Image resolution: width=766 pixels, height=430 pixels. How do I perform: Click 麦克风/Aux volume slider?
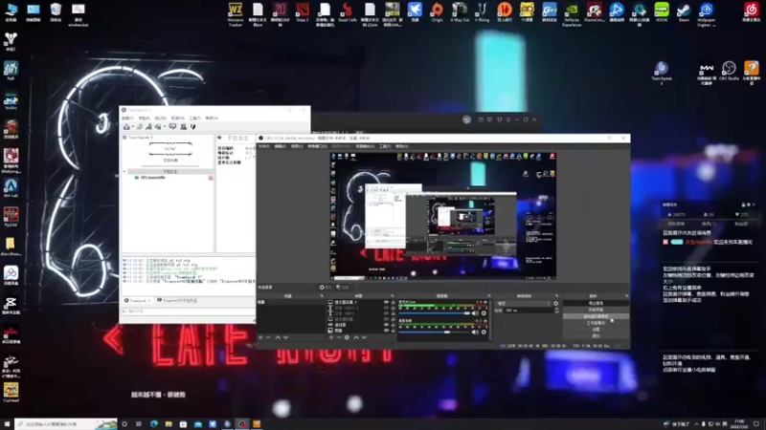(435, 313)
